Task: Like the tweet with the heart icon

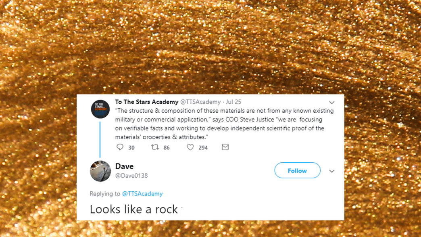Action: pos(190,147)
